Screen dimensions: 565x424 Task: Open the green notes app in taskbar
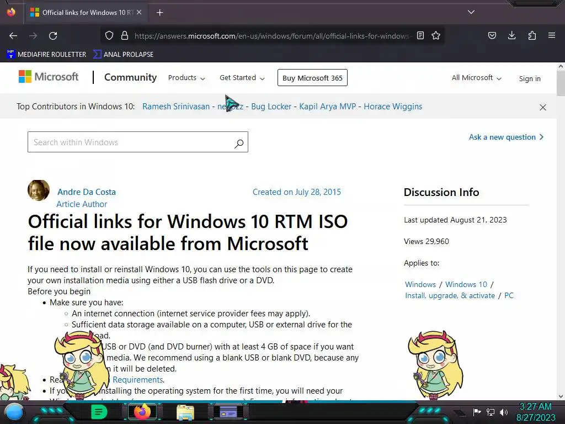(99, 411)
